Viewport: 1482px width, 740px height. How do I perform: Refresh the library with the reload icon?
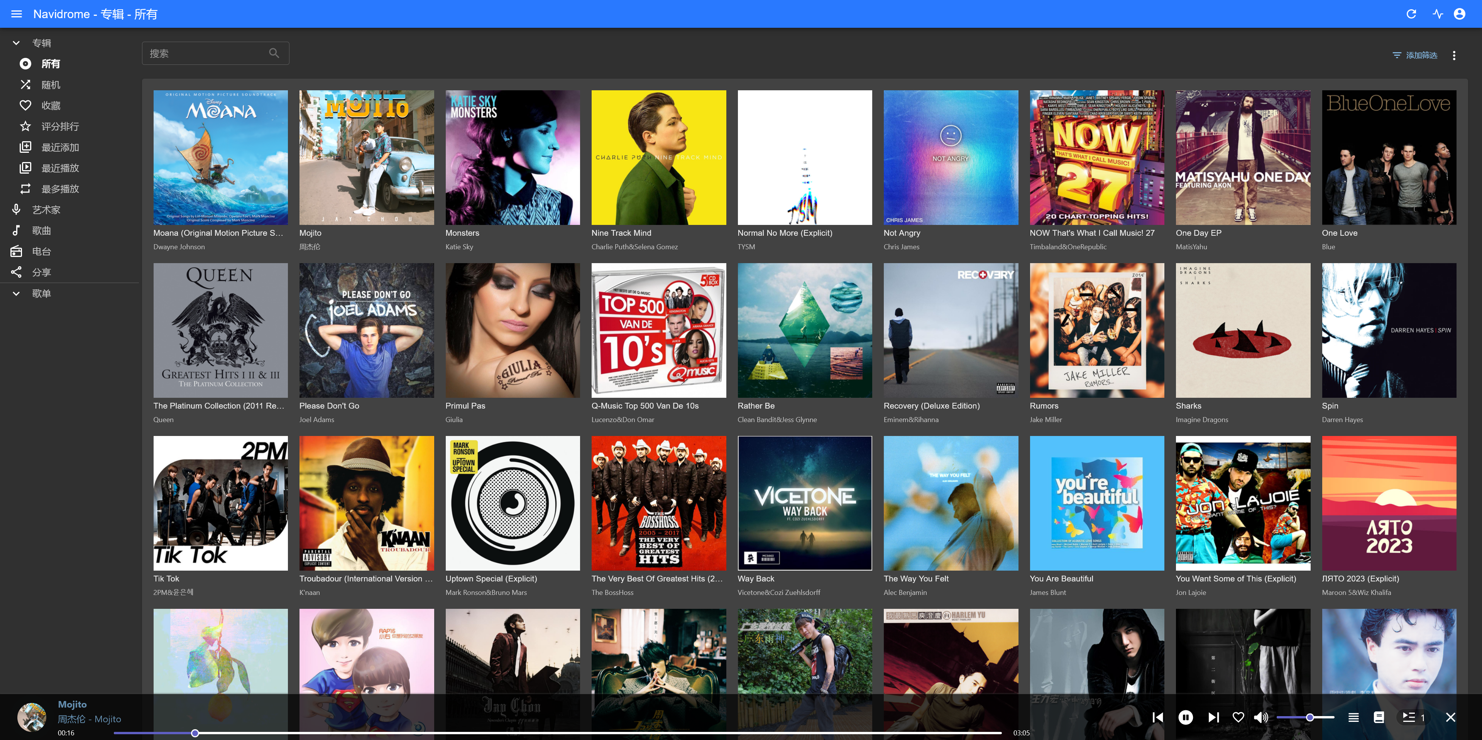click(x=1411, y=14)
